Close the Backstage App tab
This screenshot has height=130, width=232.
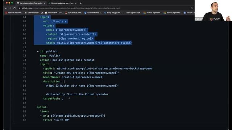pyautogui.click(x=76, y=3)
